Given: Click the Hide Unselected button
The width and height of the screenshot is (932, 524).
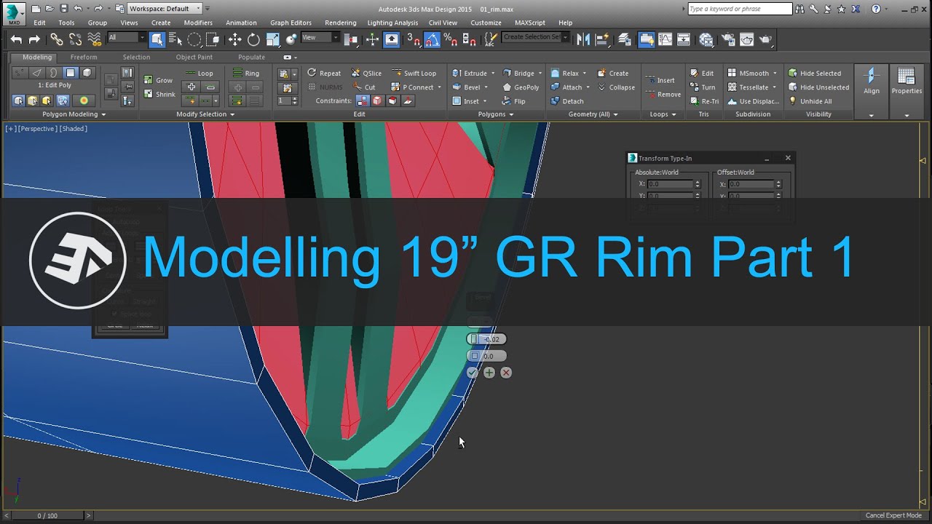Looking at the screenshot, I should click(818, 87).
